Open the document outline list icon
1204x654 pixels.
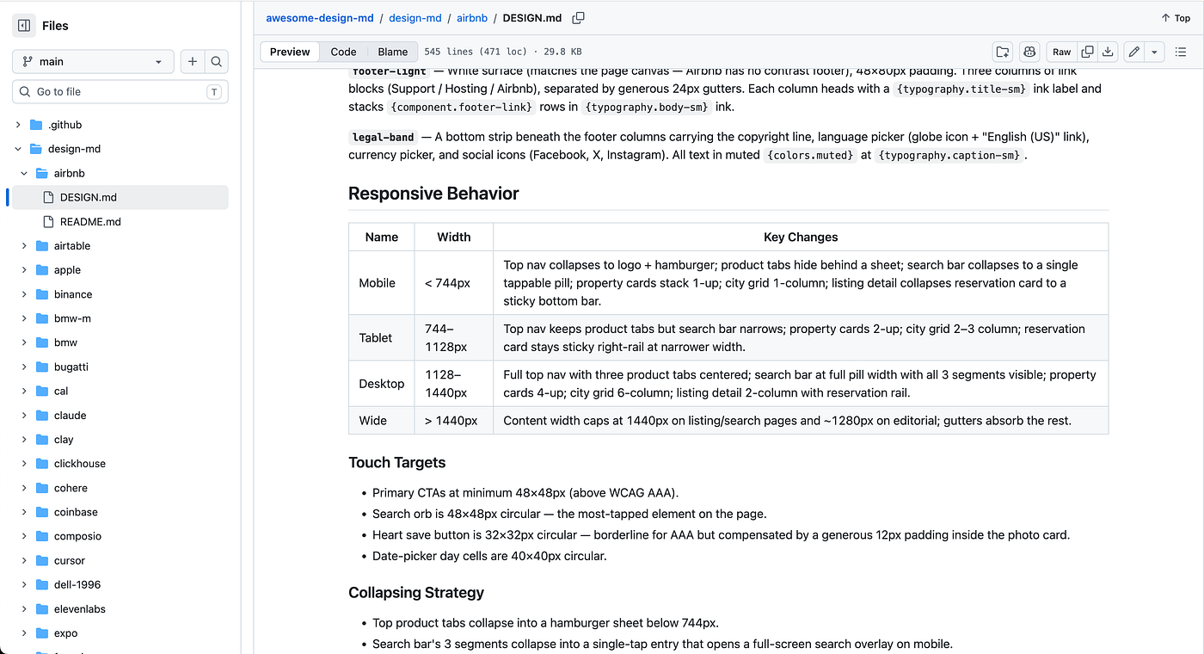[x=1181, y=52]
